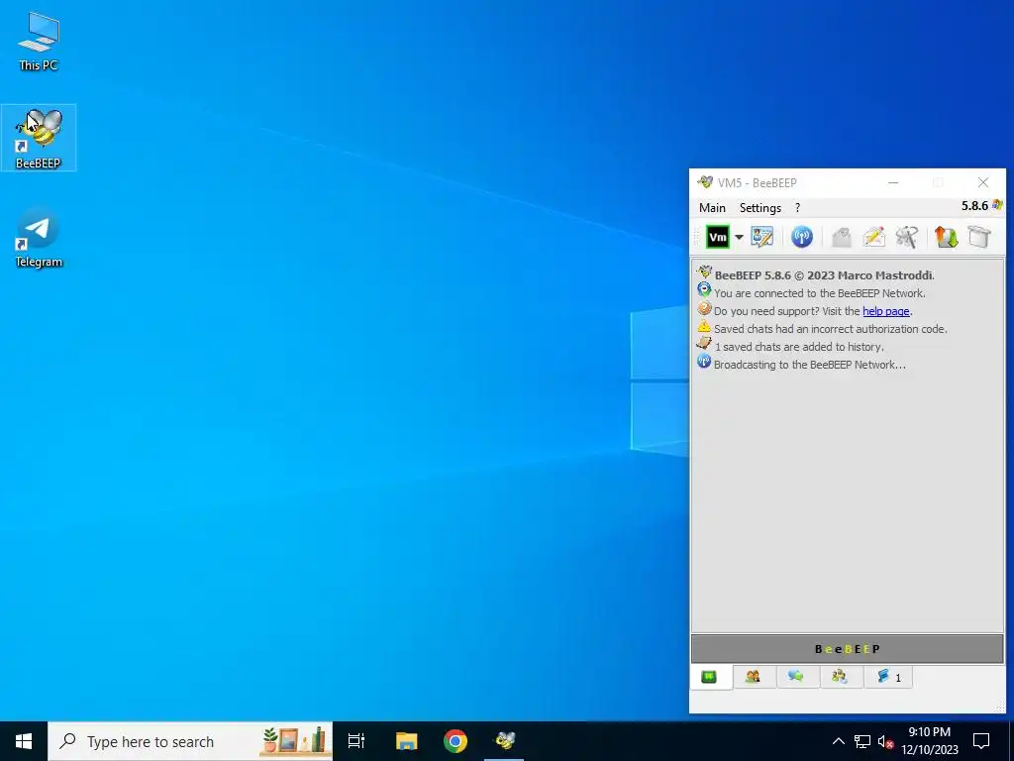
Task: Click the taskbar search box
Action: 190,741
